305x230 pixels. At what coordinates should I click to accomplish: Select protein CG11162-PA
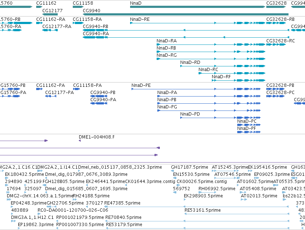[39, 89]
